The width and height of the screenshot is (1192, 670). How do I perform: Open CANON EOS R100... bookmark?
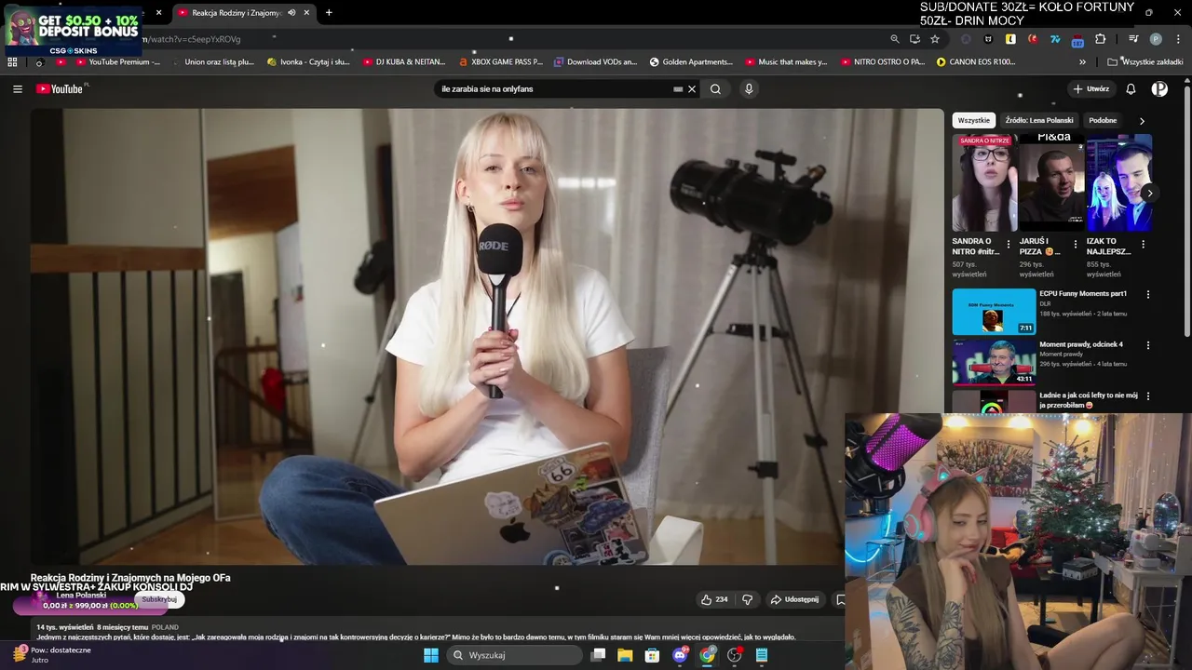tap(976, 62)
